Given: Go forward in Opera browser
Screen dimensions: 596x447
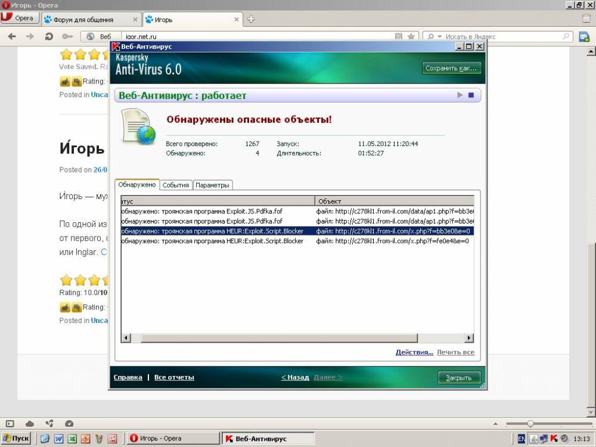Looking at the screenshot, I should [x=30, y=36].
